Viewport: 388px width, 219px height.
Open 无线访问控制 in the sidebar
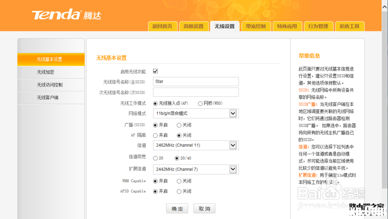pos(51,85)
